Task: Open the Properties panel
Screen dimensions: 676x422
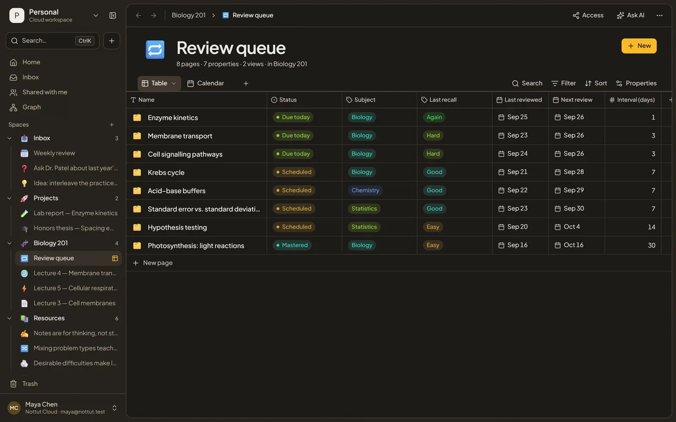Action: tap(636, 84)
